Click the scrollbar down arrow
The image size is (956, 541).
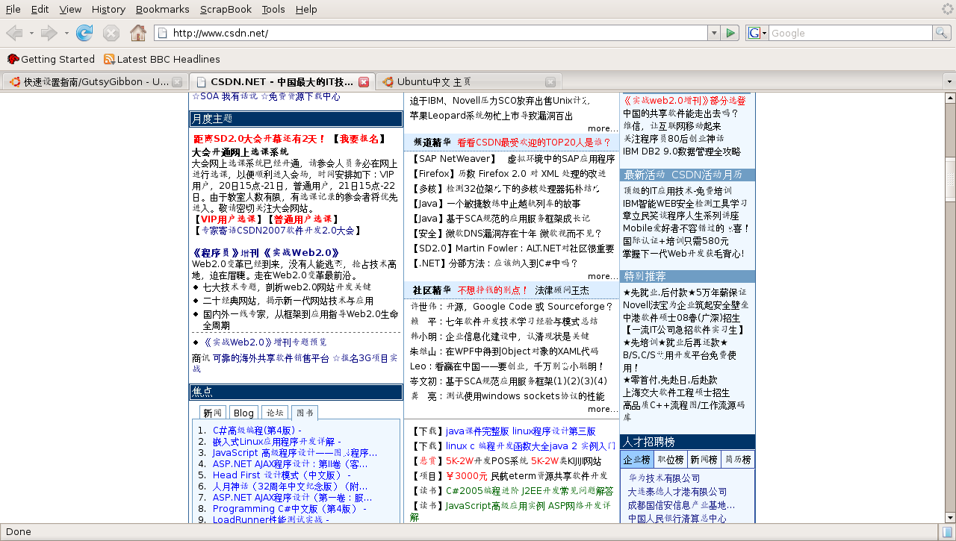pyautogui.click(x=950, y=518)
